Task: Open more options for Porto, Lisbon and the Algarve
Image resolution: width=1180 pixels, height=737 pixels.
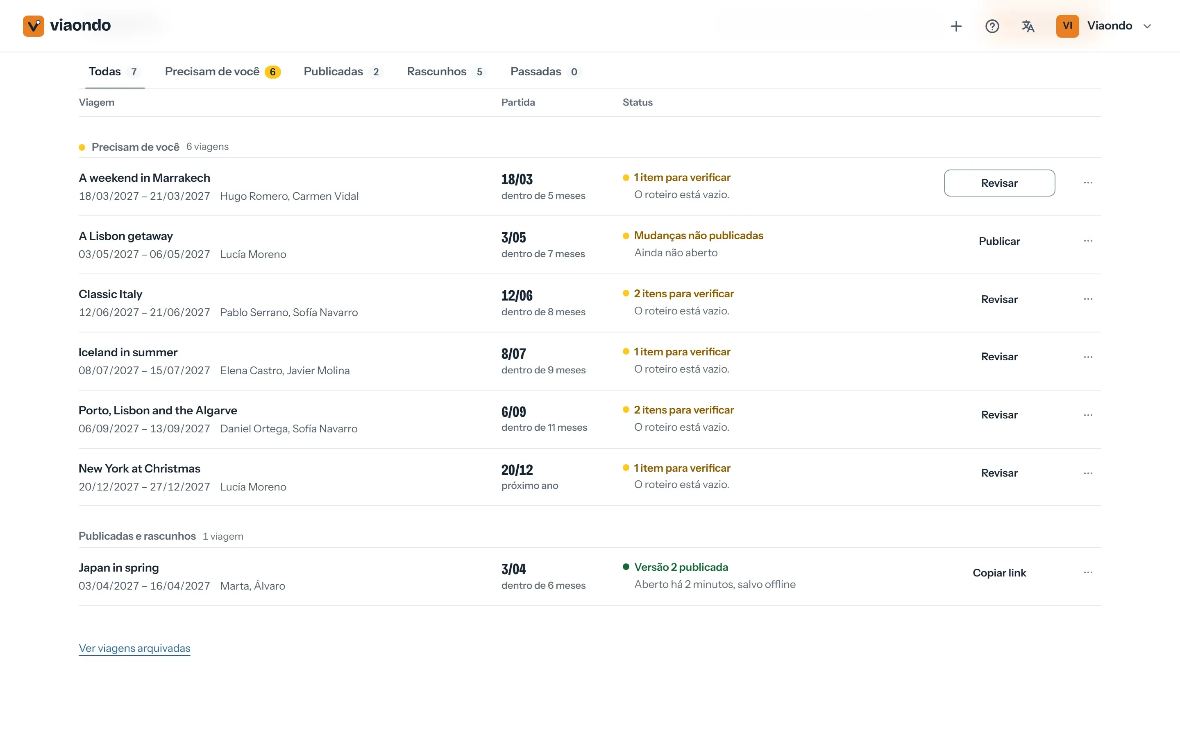Action: coord(1088,415)
